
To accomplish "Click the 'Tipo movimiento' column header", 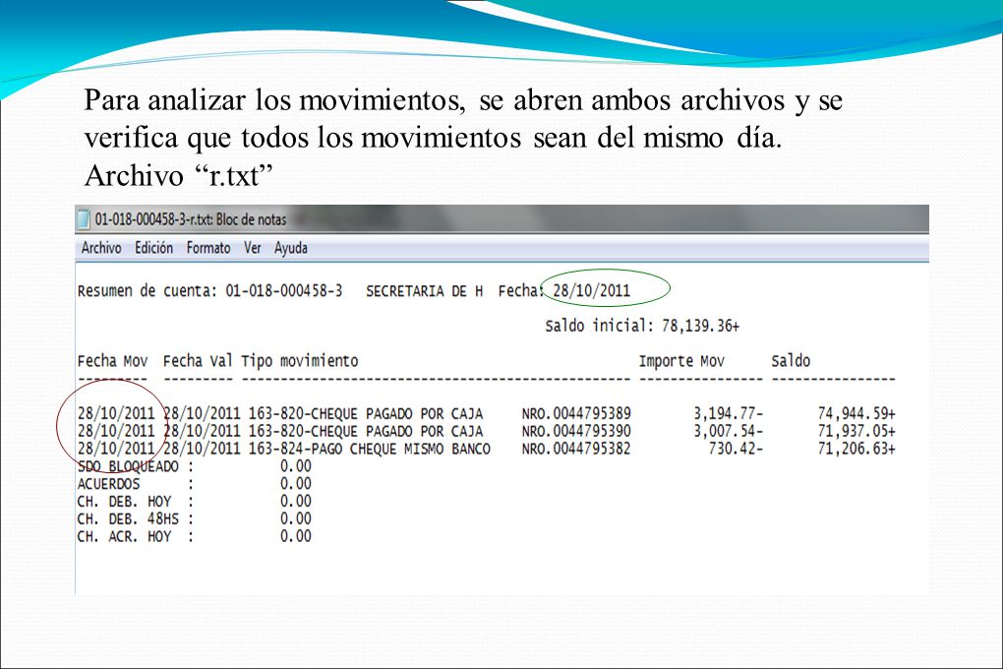I will [299, 361].
